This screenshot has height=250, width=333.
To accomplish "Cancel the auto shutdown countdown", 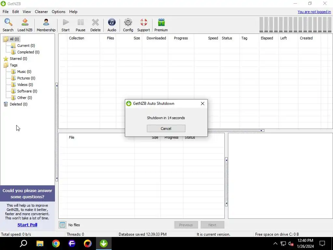I will (x=166, y=128).
